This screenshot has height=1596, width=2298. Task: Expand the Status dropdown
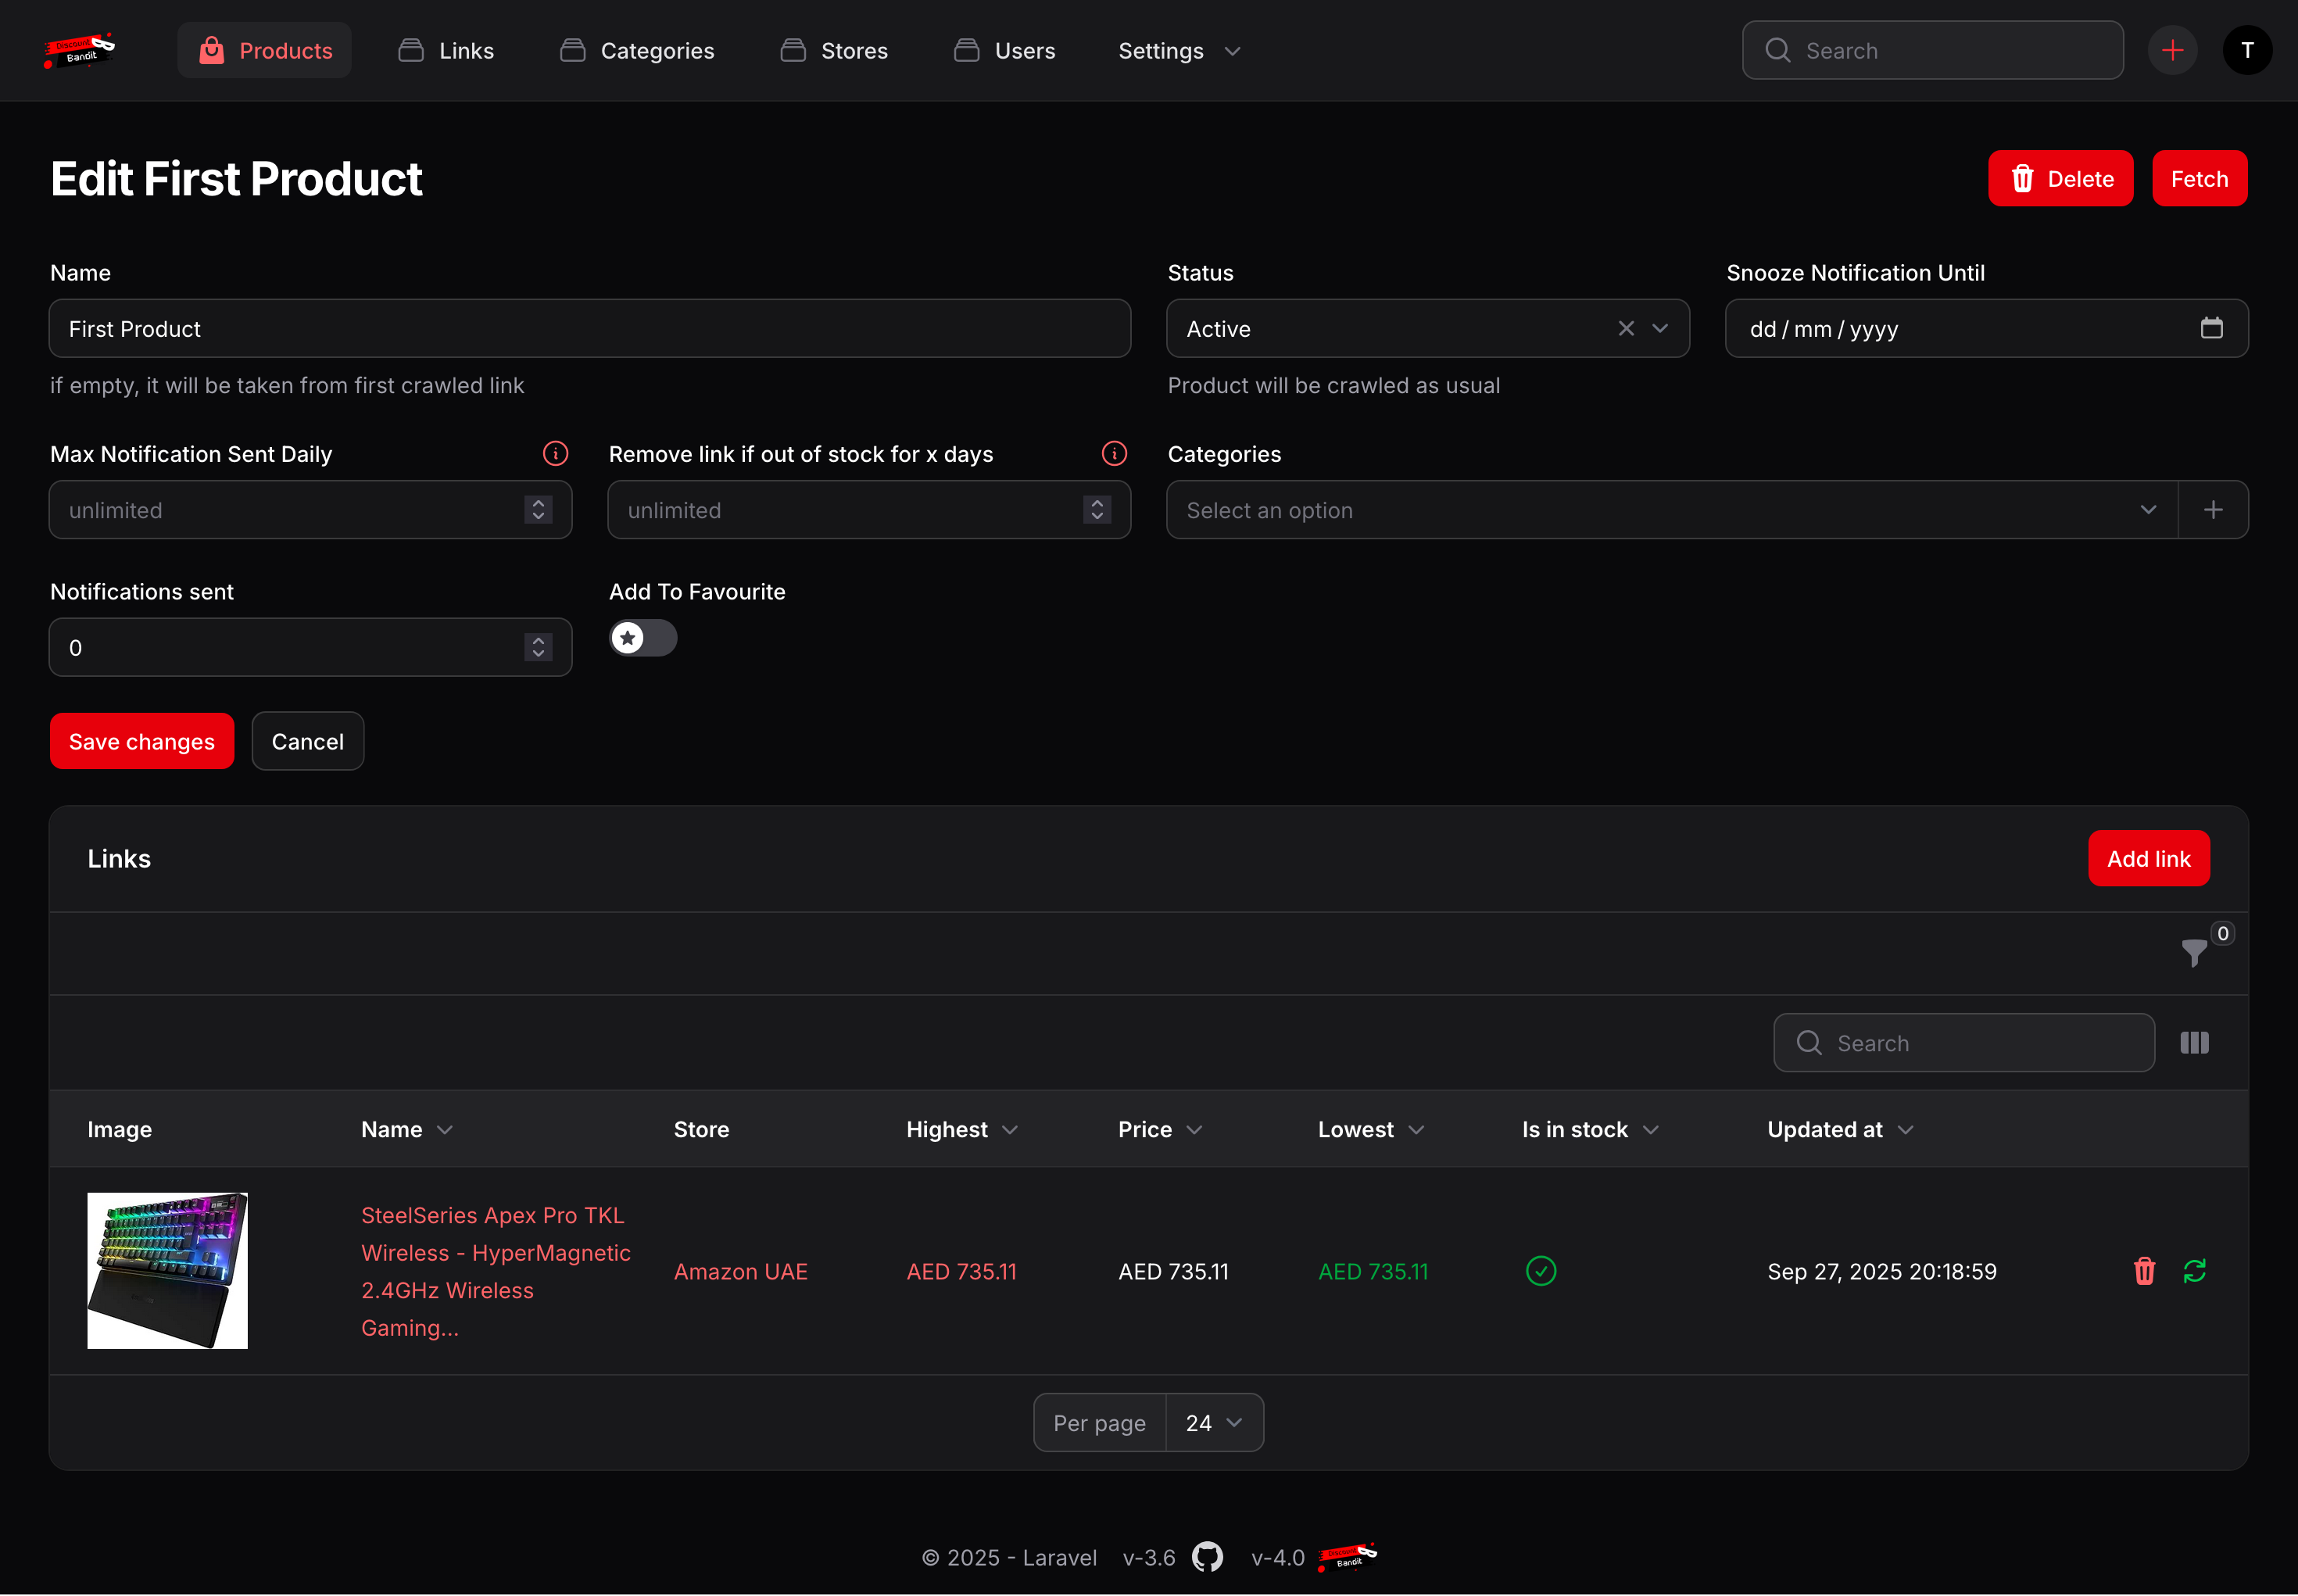coord(1660,328)
